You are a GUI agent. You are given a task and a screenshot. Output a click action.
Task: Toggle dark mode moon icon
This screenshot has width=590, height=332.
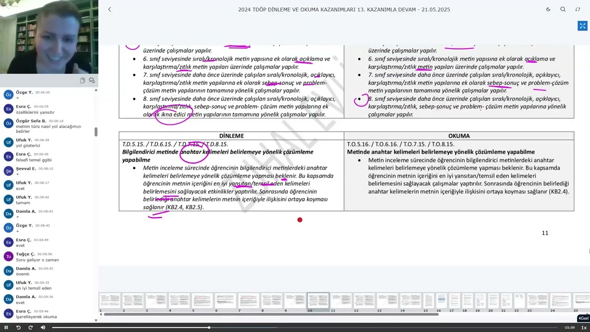(x=548, y=9)
